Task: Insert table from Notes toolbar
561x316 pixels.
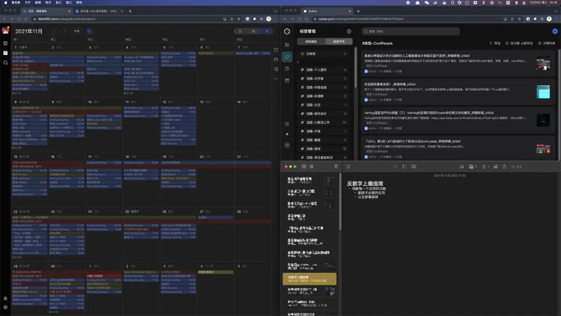Action: [x=414, y=166]
